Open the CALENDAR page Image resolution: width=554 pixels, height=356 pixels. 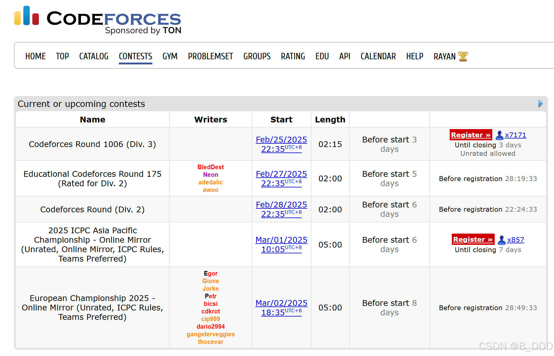[378, 56]
